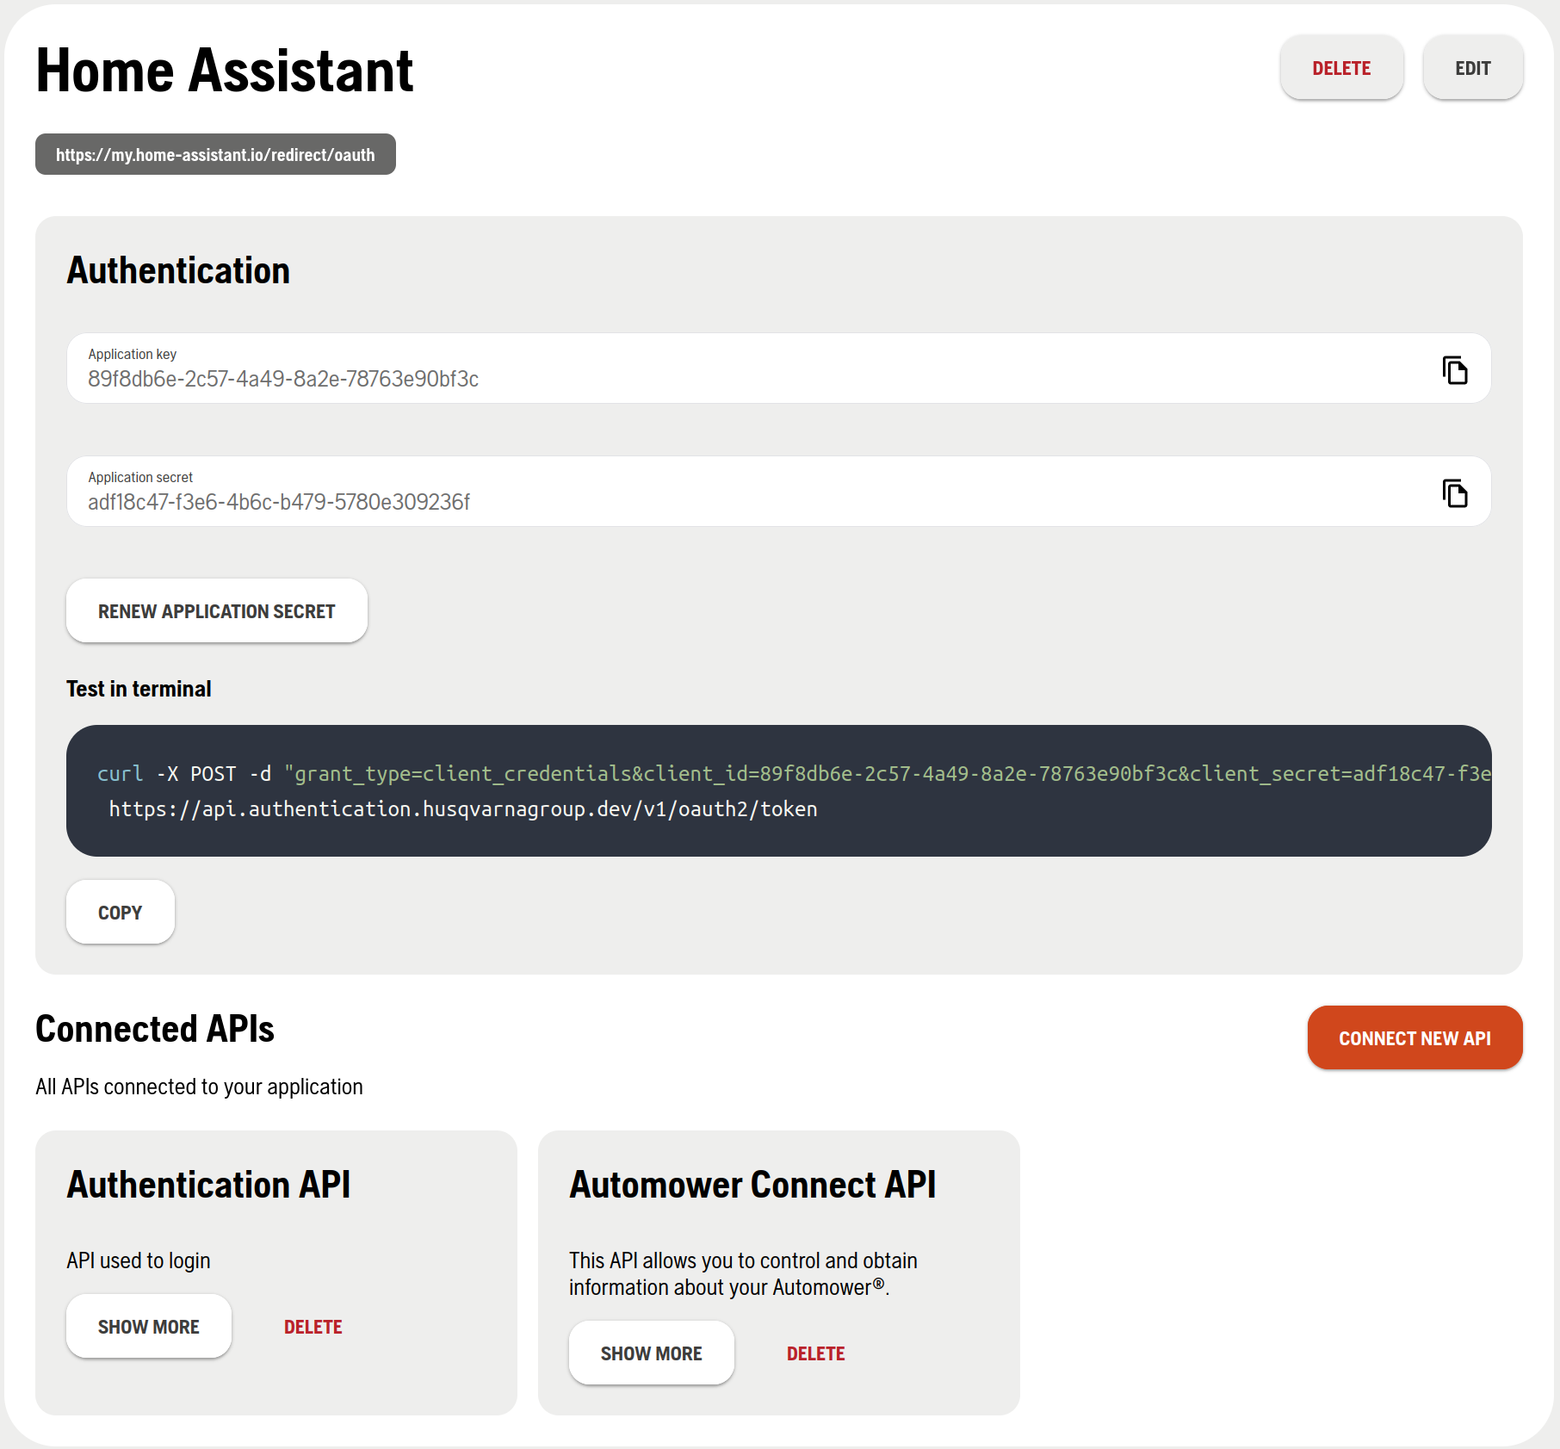Show more details for Automower Connect API
The image size is (1560, 1449).
tap(651, 1353)
